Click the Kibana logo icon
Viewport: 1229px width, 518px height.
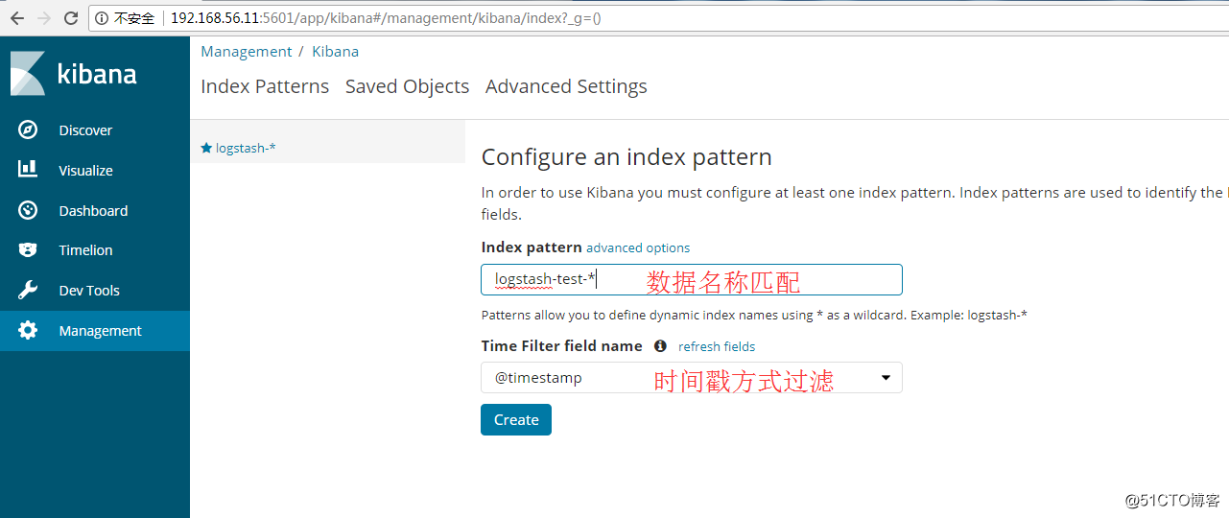pos(28,74)
